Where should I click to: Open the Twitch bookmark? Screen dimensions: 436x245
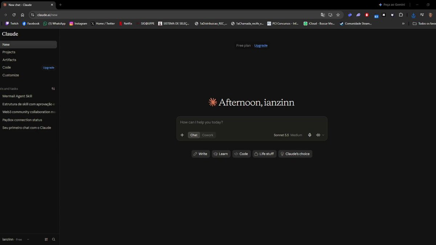(x=12, y=24)
